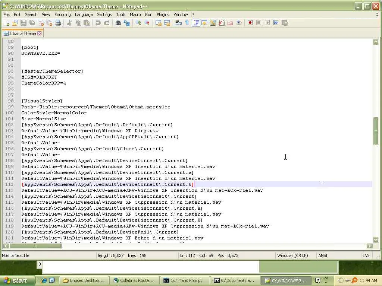Open the File menu

click(x=6, y=15)
